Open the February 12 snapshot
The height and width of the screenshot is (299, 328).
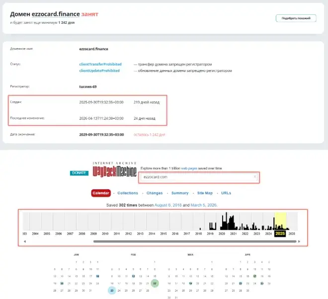133,276
